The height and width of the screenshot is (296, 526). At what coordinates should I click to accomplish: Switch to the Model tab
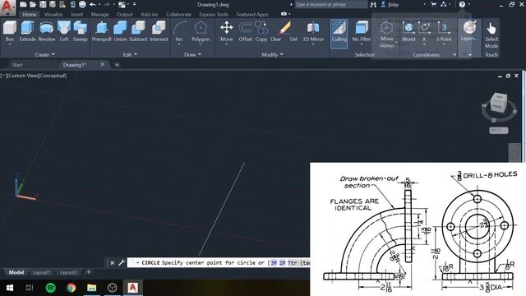click(x=16, y=272)
